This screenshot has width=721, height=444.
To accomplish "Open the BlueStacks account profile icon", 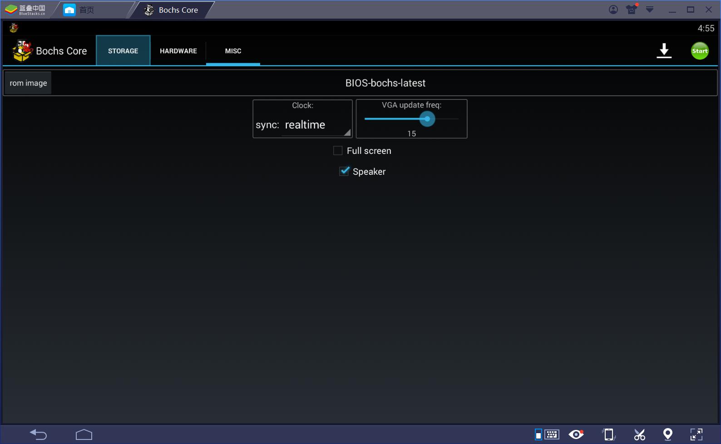I will point(613,10).
